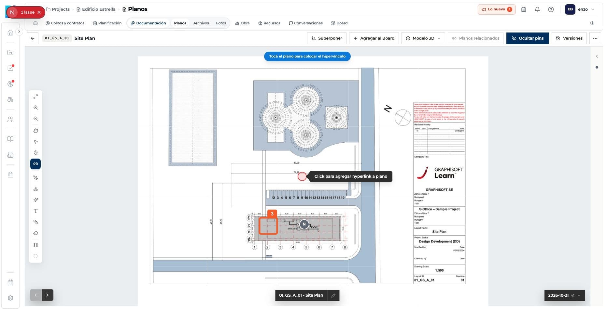Select the ruler measure tool

(35, 222)
